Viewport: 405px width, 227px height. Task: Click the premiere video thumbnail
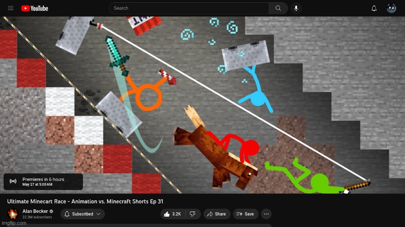[202, 105]
